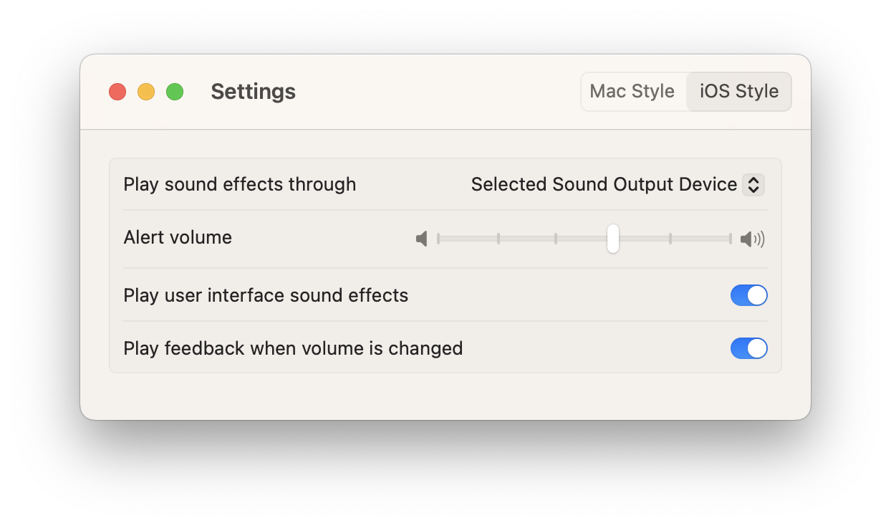Viewport: 891px width, 526px height.
Task: Click the loud speaker icon with sound waves
Action: click(753, 239)
